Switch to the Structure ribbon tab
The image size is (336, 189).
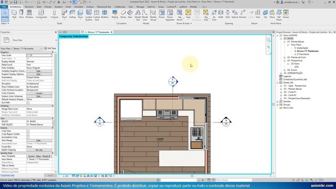(x=29, y=7)
